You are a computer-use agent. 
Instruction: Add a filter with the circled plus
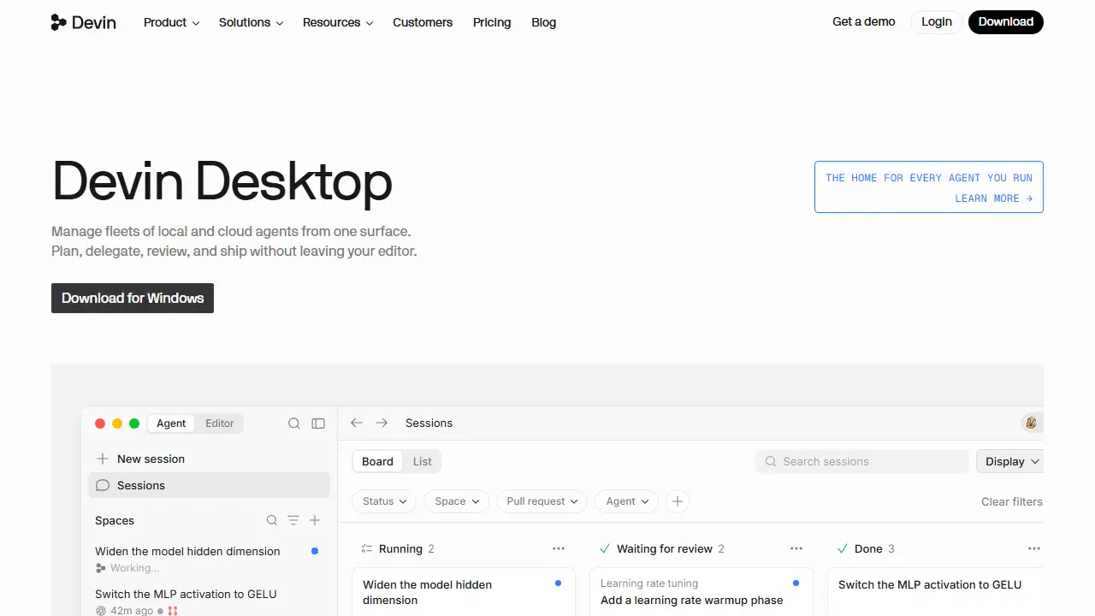pos(678,501)
